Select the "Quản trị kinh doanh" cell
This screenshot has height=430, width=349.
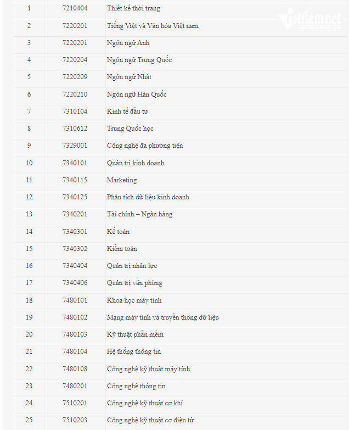(x=136, y=163)
